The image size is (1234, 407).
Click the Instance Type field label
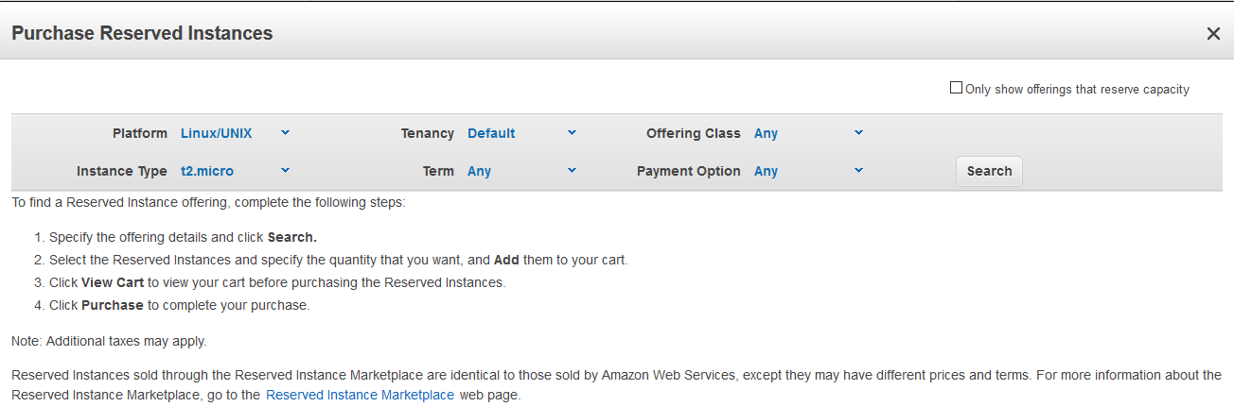click(x=121, y=171)
